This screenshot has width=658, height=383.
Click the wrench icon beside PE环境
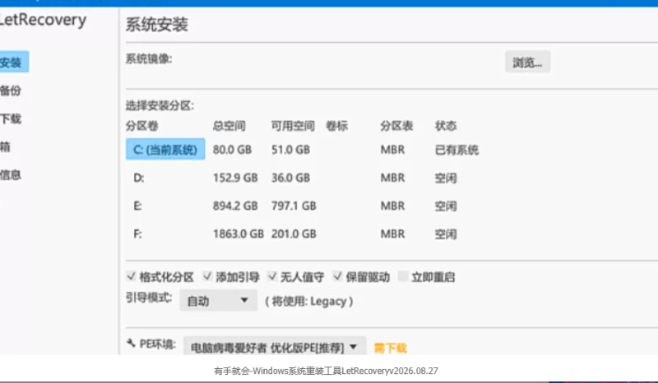click(x=131, y=344)
